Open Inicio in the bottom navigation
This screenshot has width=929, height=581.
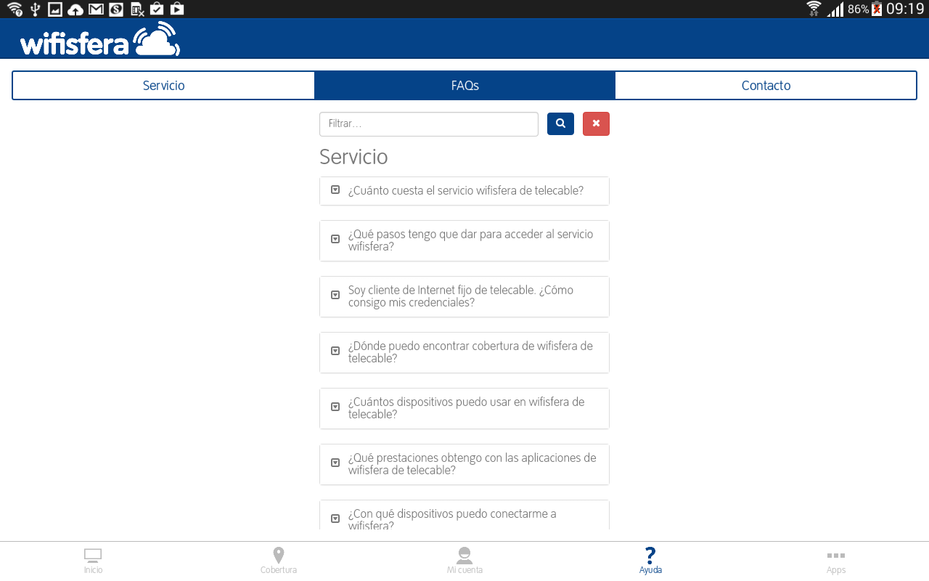93,561
